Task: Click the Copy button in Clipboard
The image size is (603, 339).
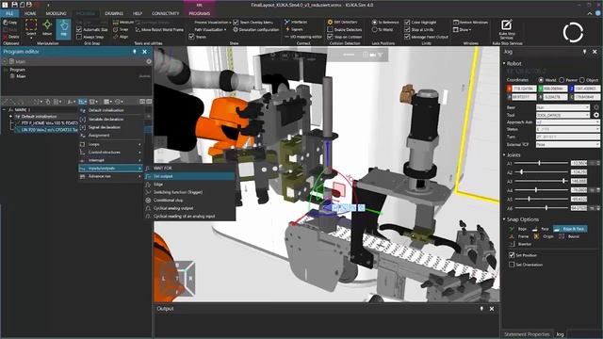Action: pos(10,23)
